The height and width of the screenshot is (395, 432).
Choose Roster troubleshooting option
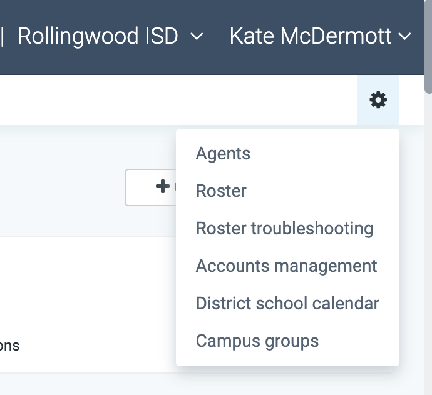[287, 228]
